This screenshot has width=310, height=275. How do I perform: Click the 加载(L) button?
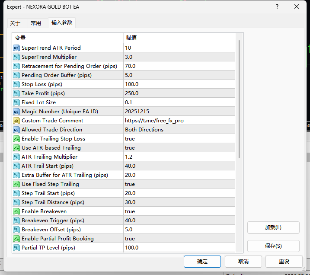[273, 227]
